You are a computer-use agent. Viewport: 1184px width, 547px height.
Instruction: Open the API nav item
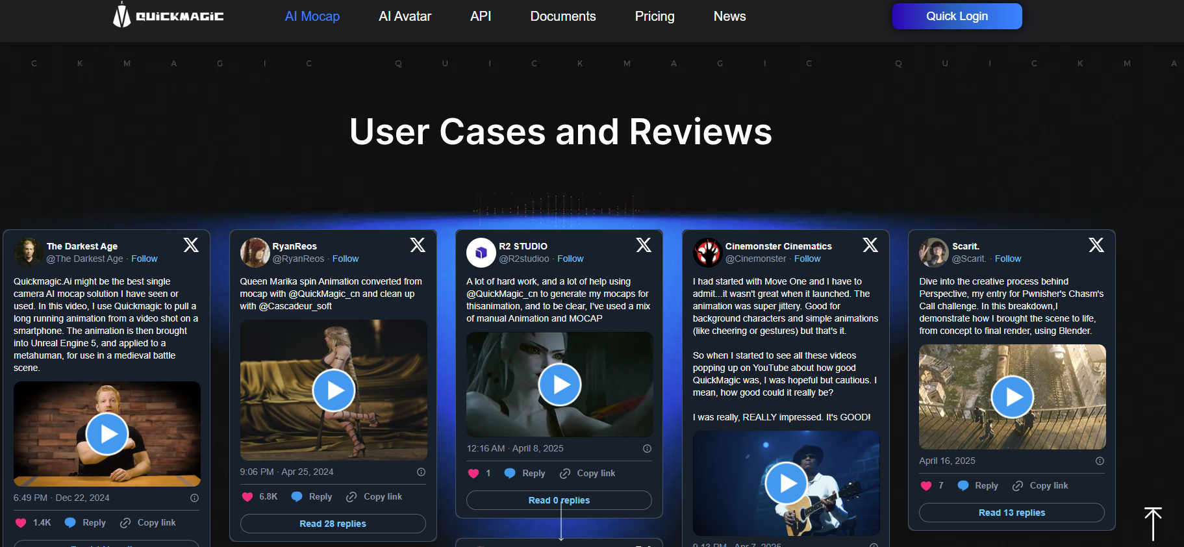[x=481, y=16]
